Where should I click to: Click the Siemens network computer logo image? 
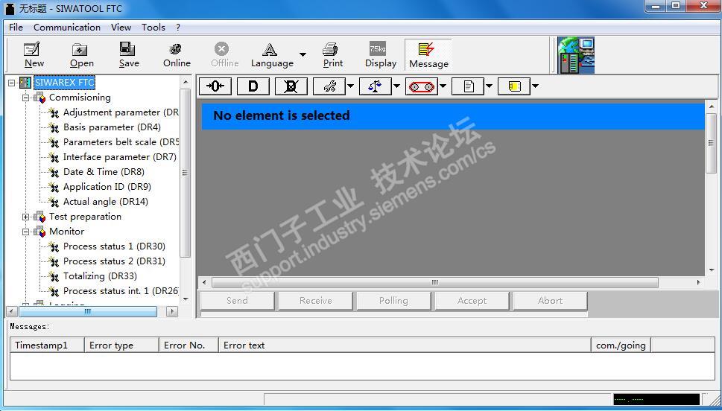click(x=575, y=55)
